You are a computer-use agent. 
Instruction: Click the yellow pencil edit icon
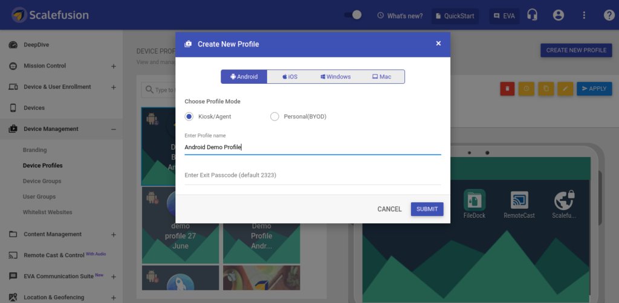pos(565,89)
